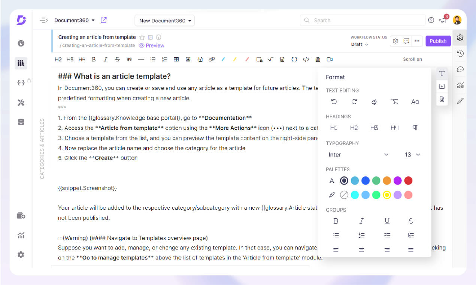Open the Draft workflow status dropdown
476x285 pixels.
[360, 44]
